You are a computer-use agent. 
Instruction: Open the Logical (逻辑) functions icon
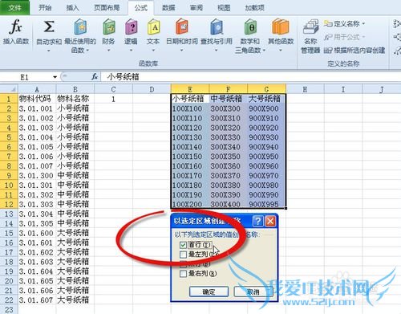pyautogui.click(x=131, y=27)
